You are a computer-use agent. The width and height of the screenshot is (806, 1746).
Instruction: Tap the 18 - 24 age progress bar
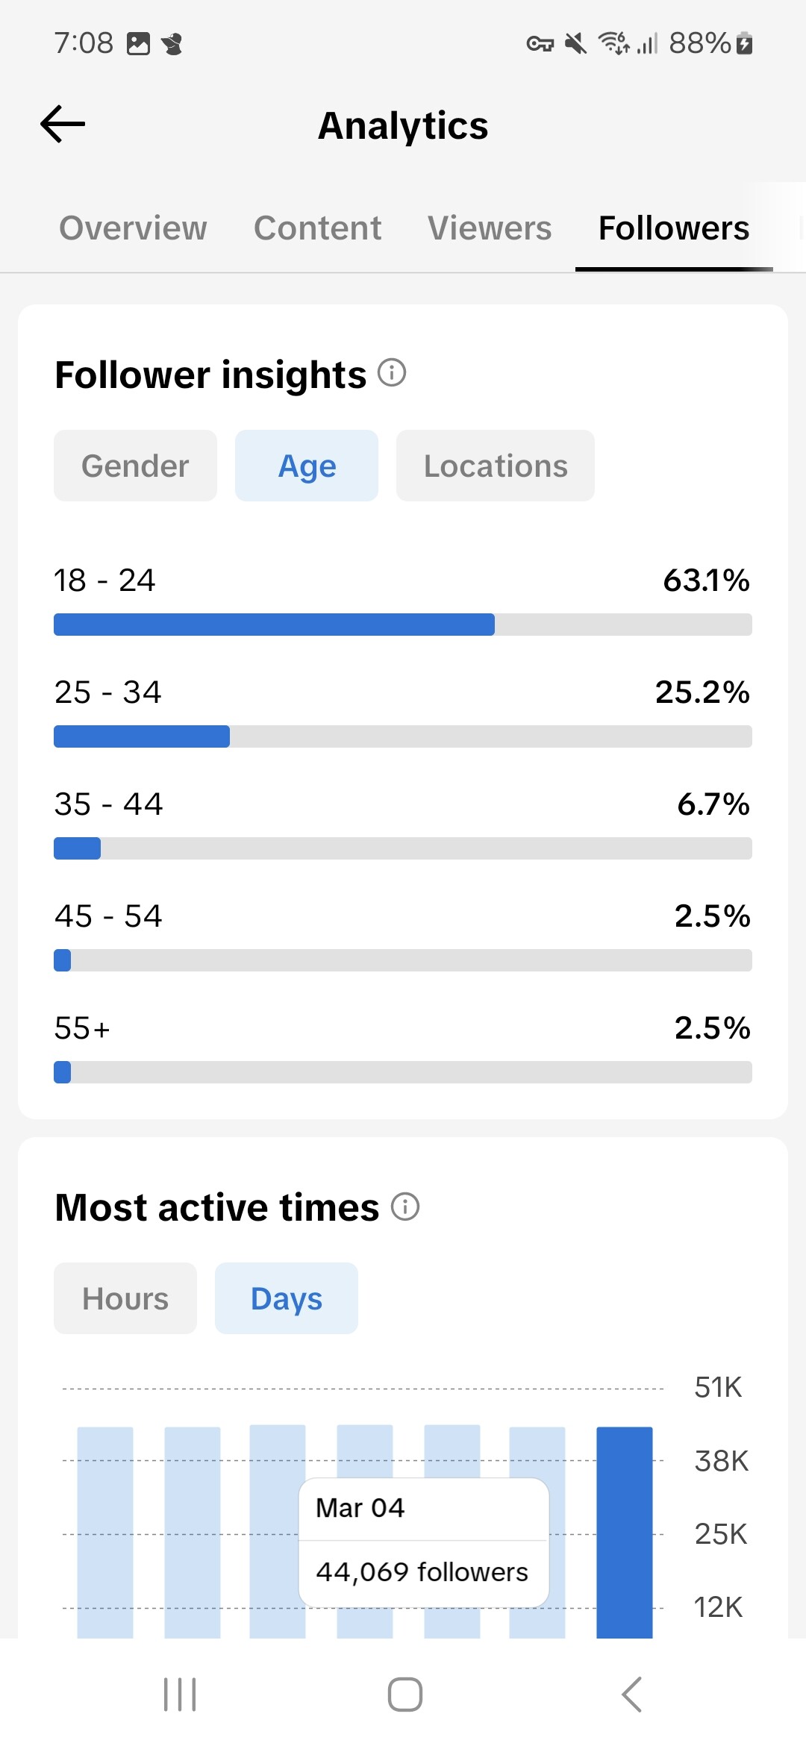pos(403,625)
